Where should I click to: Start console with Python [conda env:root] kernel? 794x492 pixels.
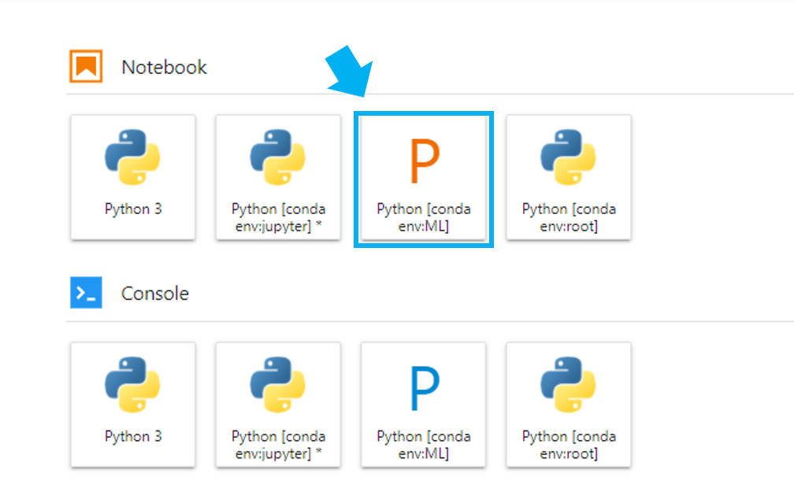coord(569,405)
